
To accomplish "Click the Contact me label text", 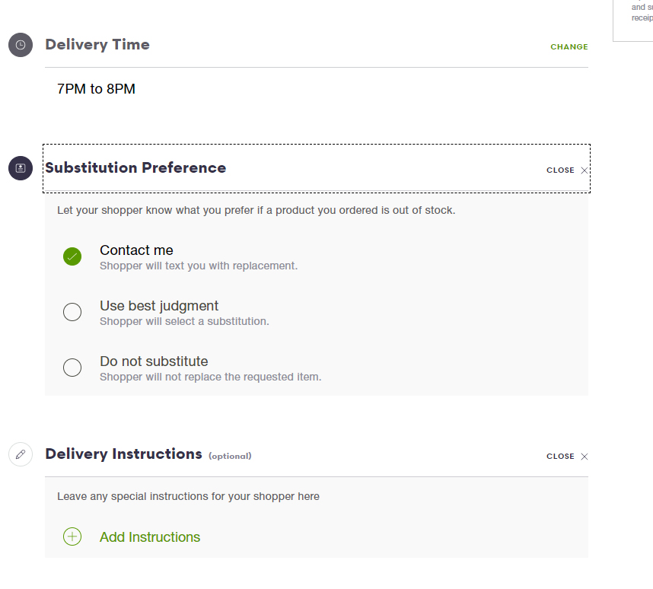I will click(136, 250).
